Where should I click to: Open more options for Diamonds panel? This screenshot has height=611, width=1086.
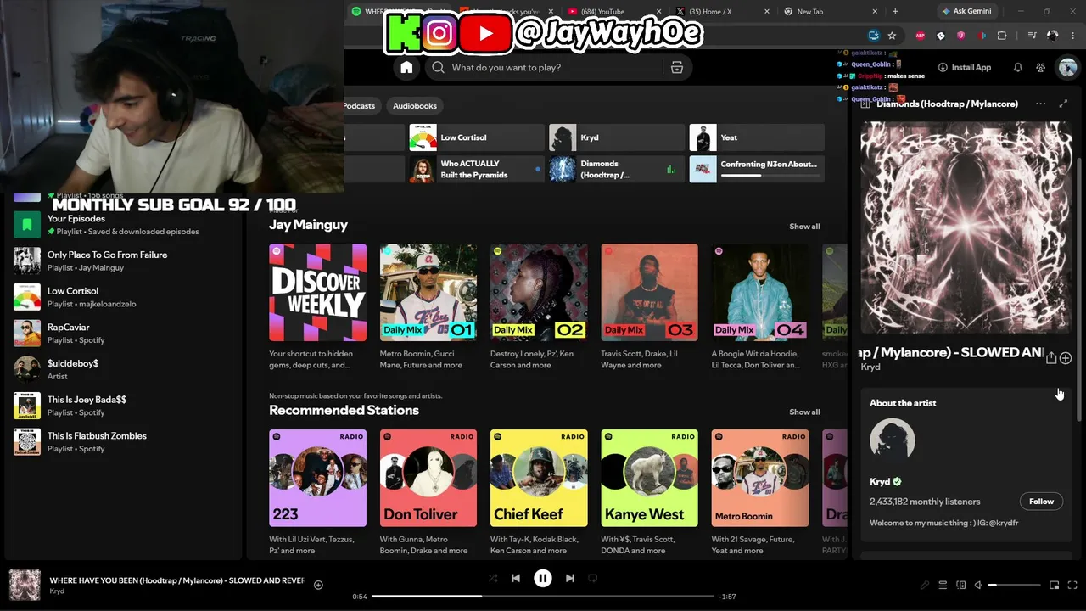tap(1040, 104)
